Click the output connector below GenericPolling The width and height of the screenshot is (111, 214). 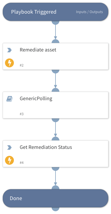56,120
